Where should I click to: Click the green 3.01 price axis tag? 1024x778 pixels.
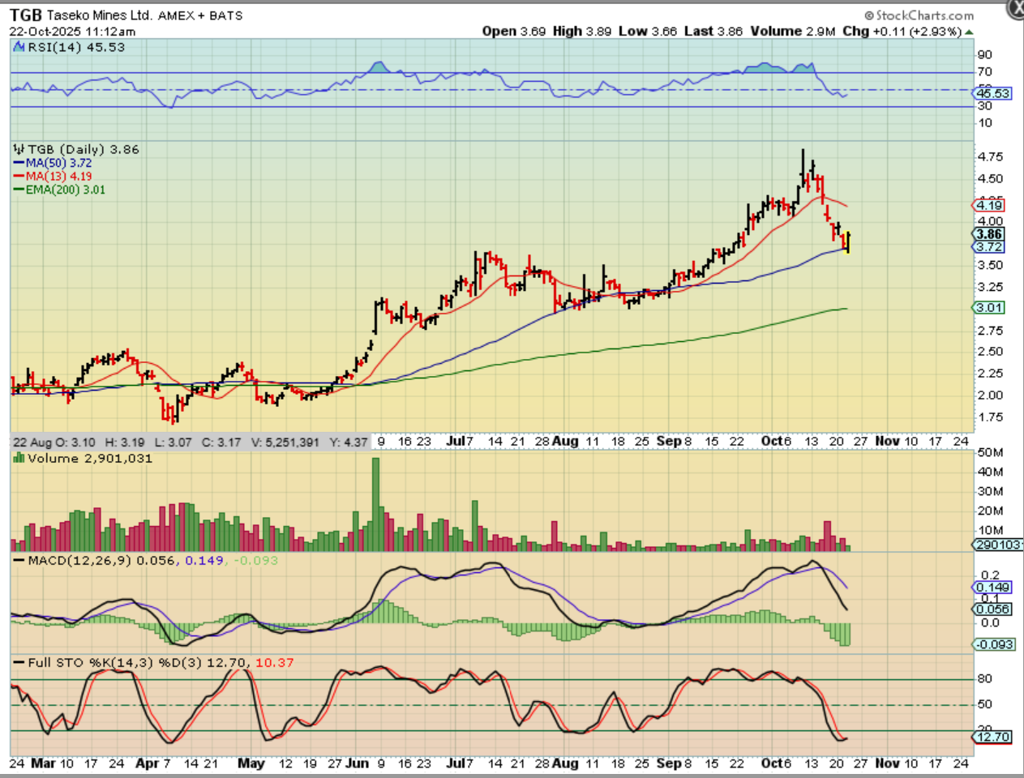[x=989, y=307]
